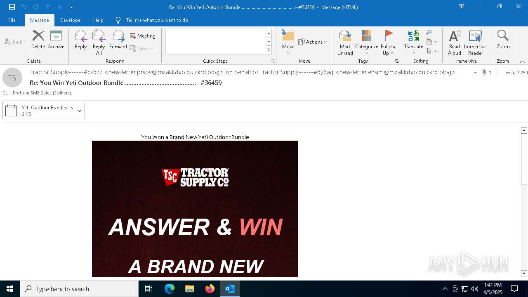Image resolution: width=528 pixels, height=297 pixels.
Task: Open the volume control in system tray
Action: coord(475,289)
